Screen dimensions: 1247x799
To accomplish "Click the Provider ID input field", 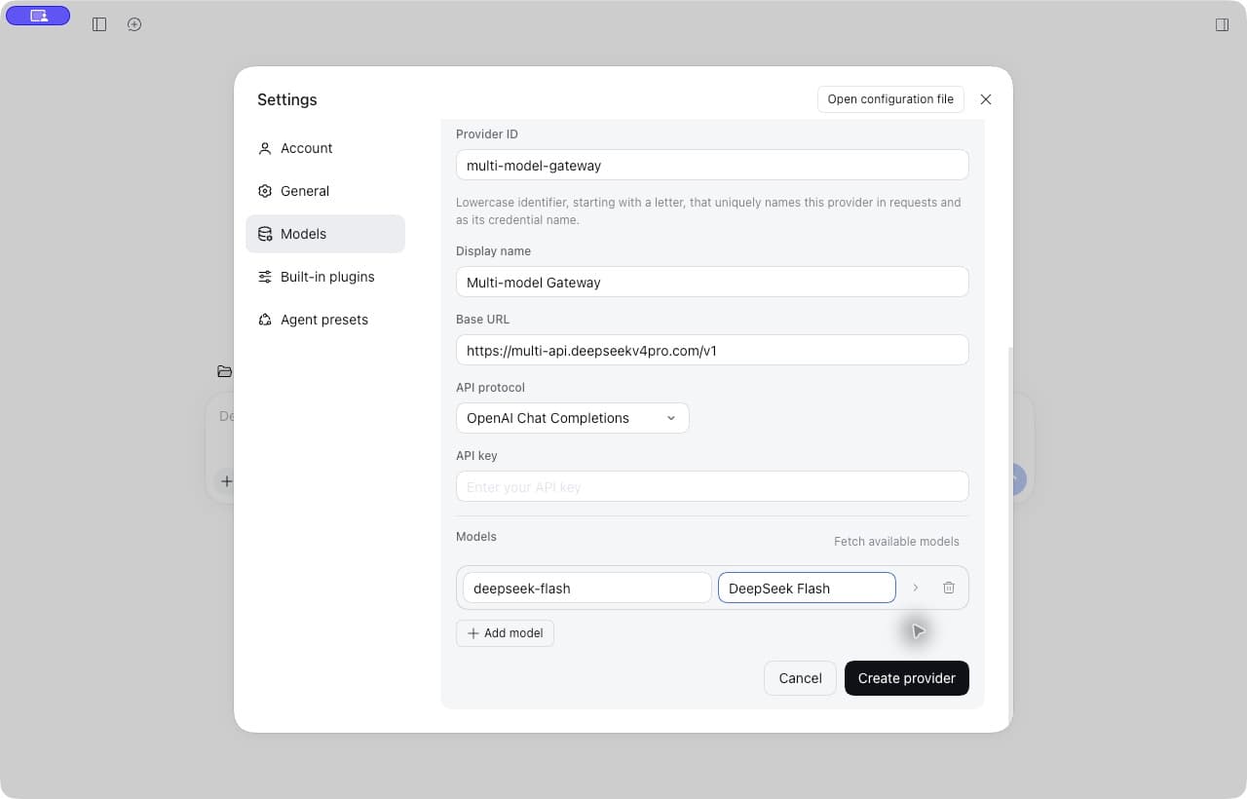I will 712,165.
